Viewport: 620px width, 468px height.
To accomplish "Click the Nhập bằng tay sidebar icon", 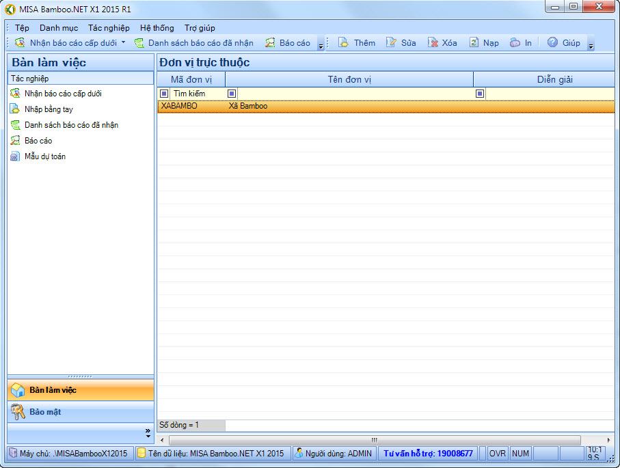I will [15, 109].
